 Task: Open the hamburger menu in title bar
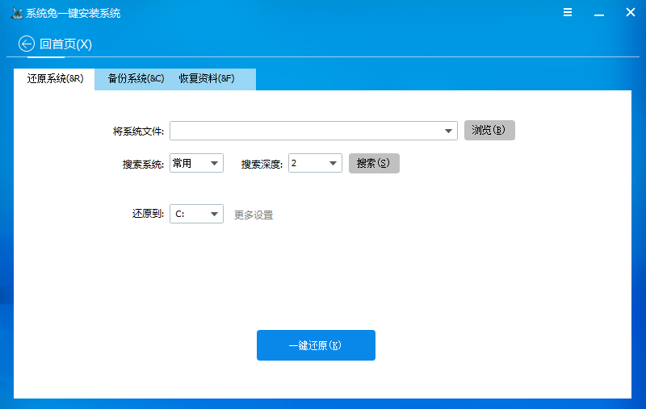pos(568,12)
